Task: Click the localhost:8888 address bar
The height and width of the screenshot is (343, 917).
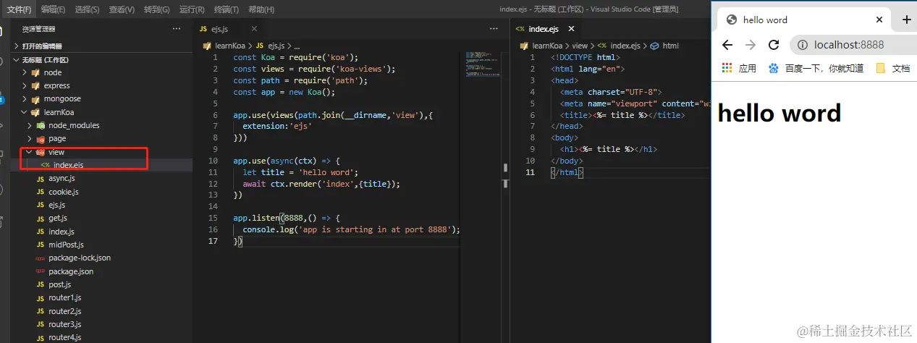Action: [x=853, y=45]
